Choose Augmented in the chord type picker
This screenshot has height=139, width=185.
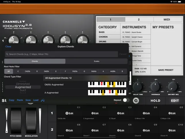tap(23, 87)
